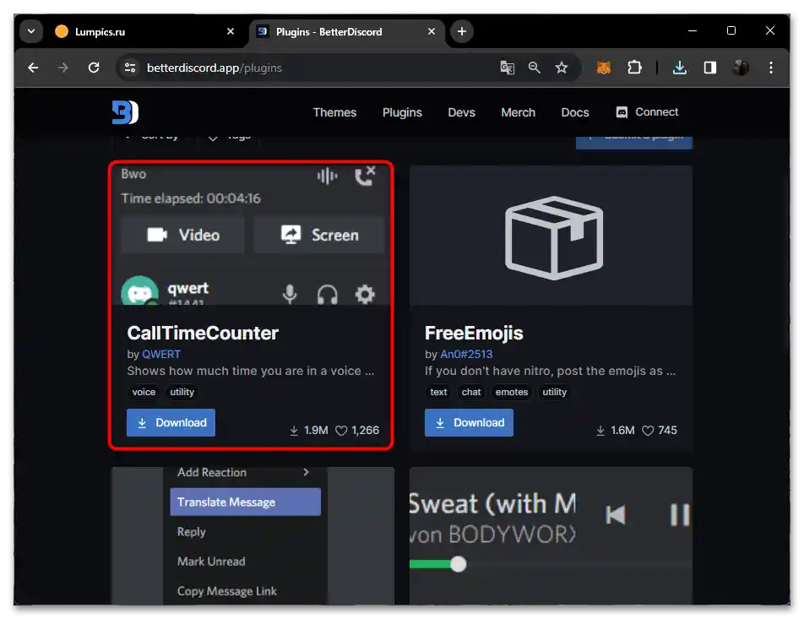
Task: Click the Sweat song player preview thumbnail
Action: [551, 535]
